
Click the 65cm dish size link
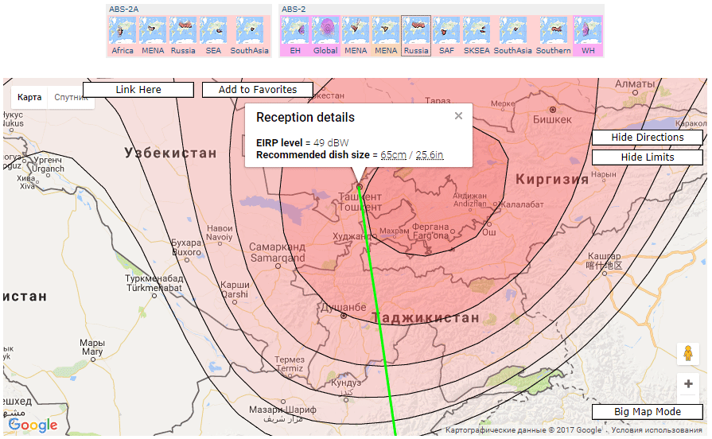coord(393,155)
